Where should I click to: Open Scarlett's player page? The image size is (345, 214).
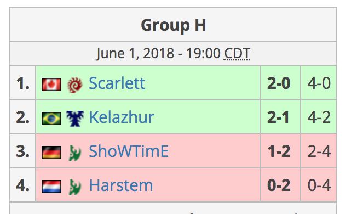click(117, 83)
